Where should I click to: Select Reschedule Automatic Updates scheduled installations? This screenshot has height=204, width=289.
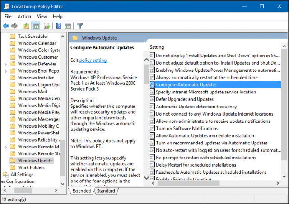tap(211, 172)
